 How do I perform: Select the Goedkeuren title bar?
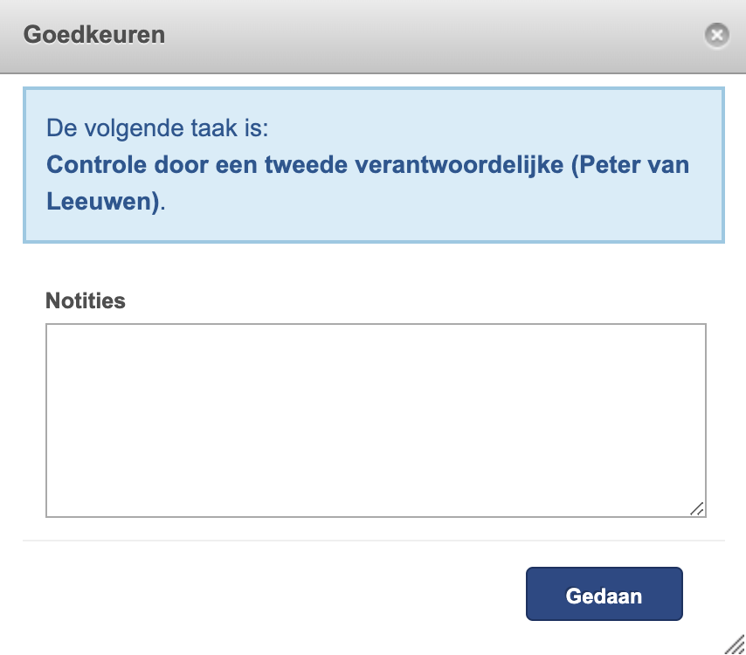pos(373,37)
